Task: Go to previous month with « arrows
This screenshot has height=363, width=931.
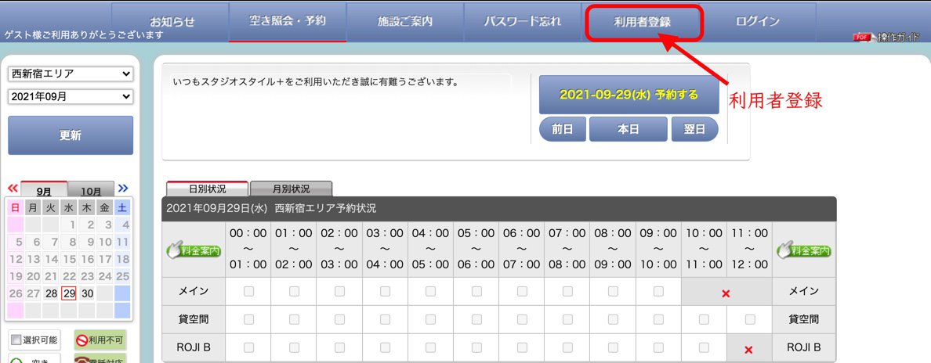Action: tap(13, 189)
